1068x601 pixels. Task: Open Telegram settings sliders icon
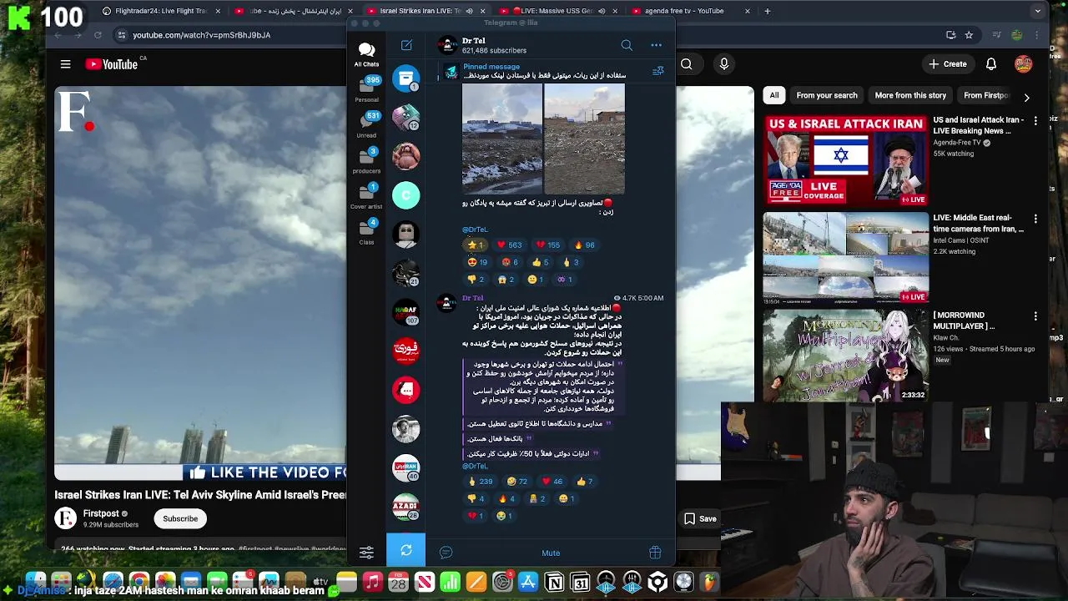point(366,552)
